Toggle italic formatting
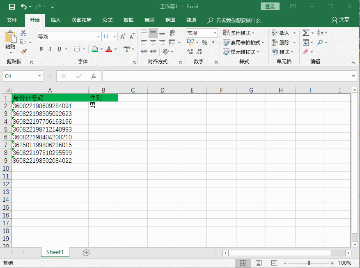Viewport: 360px width, 268px height. coord(50,49)
